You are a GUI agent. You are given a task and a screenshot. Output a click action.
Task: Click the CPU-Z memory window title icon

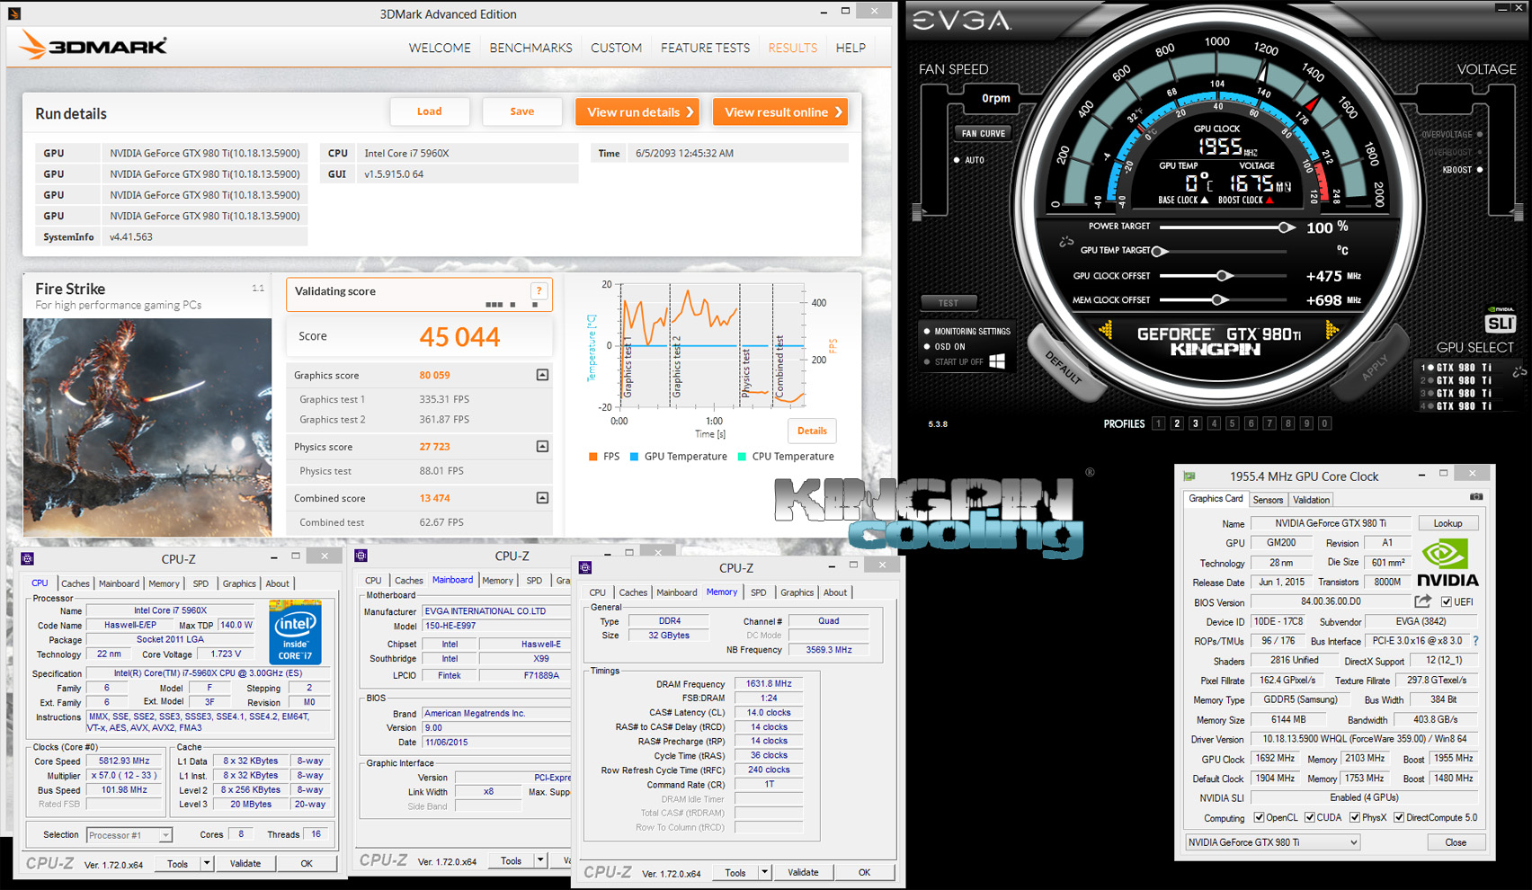[x=585, y=567]
